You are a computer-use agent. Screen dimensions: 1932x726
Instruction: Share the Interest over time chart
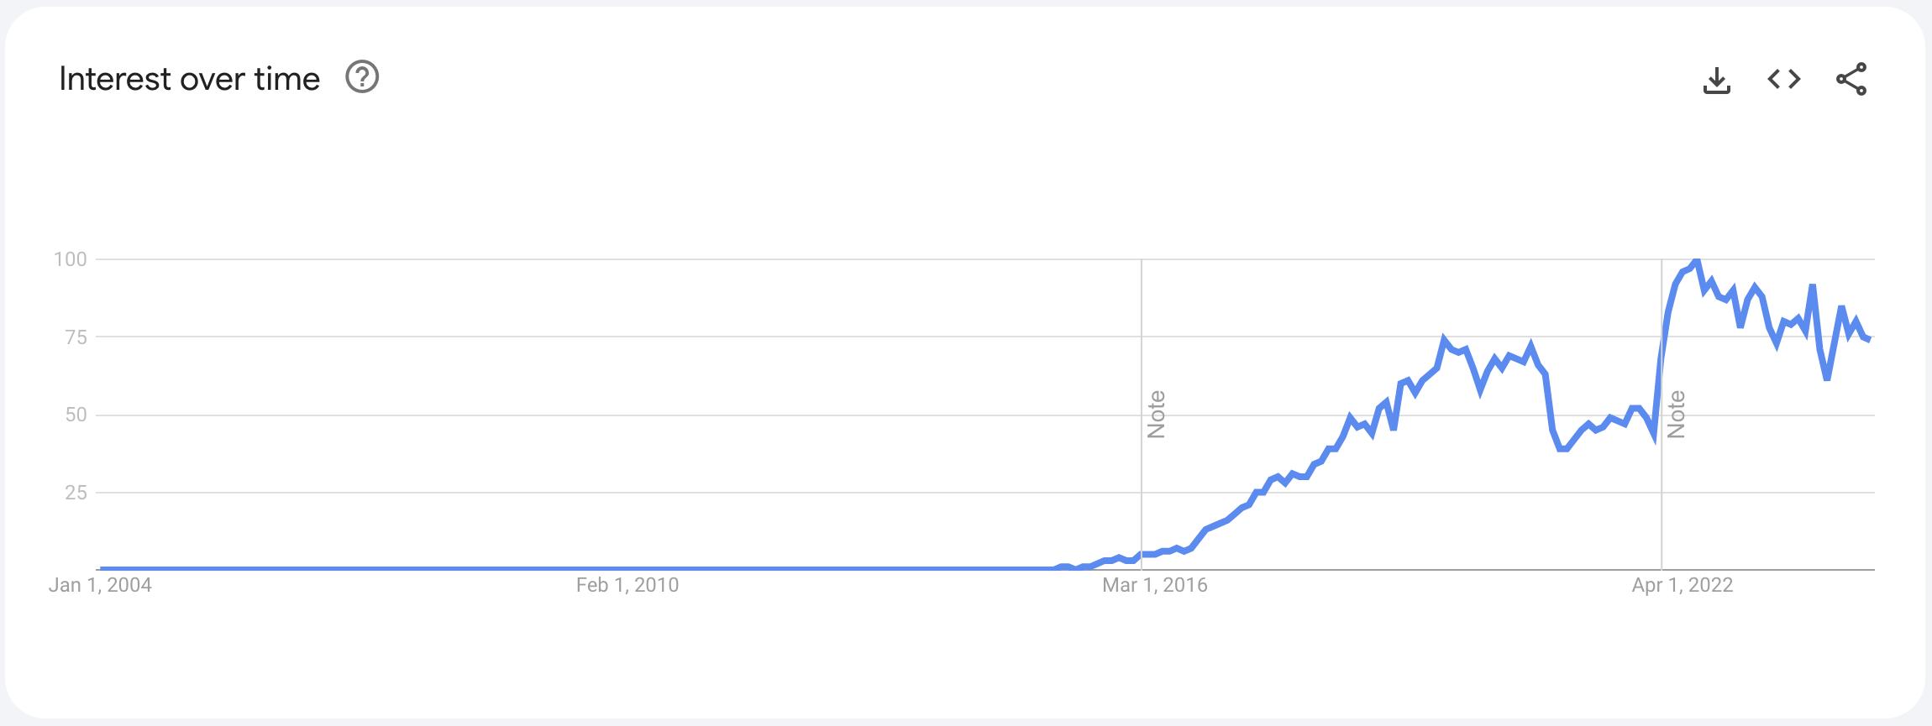(1852, 78)
